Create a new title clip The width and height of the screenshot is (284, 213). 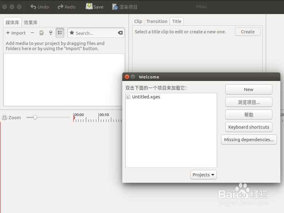pos(247,32)
